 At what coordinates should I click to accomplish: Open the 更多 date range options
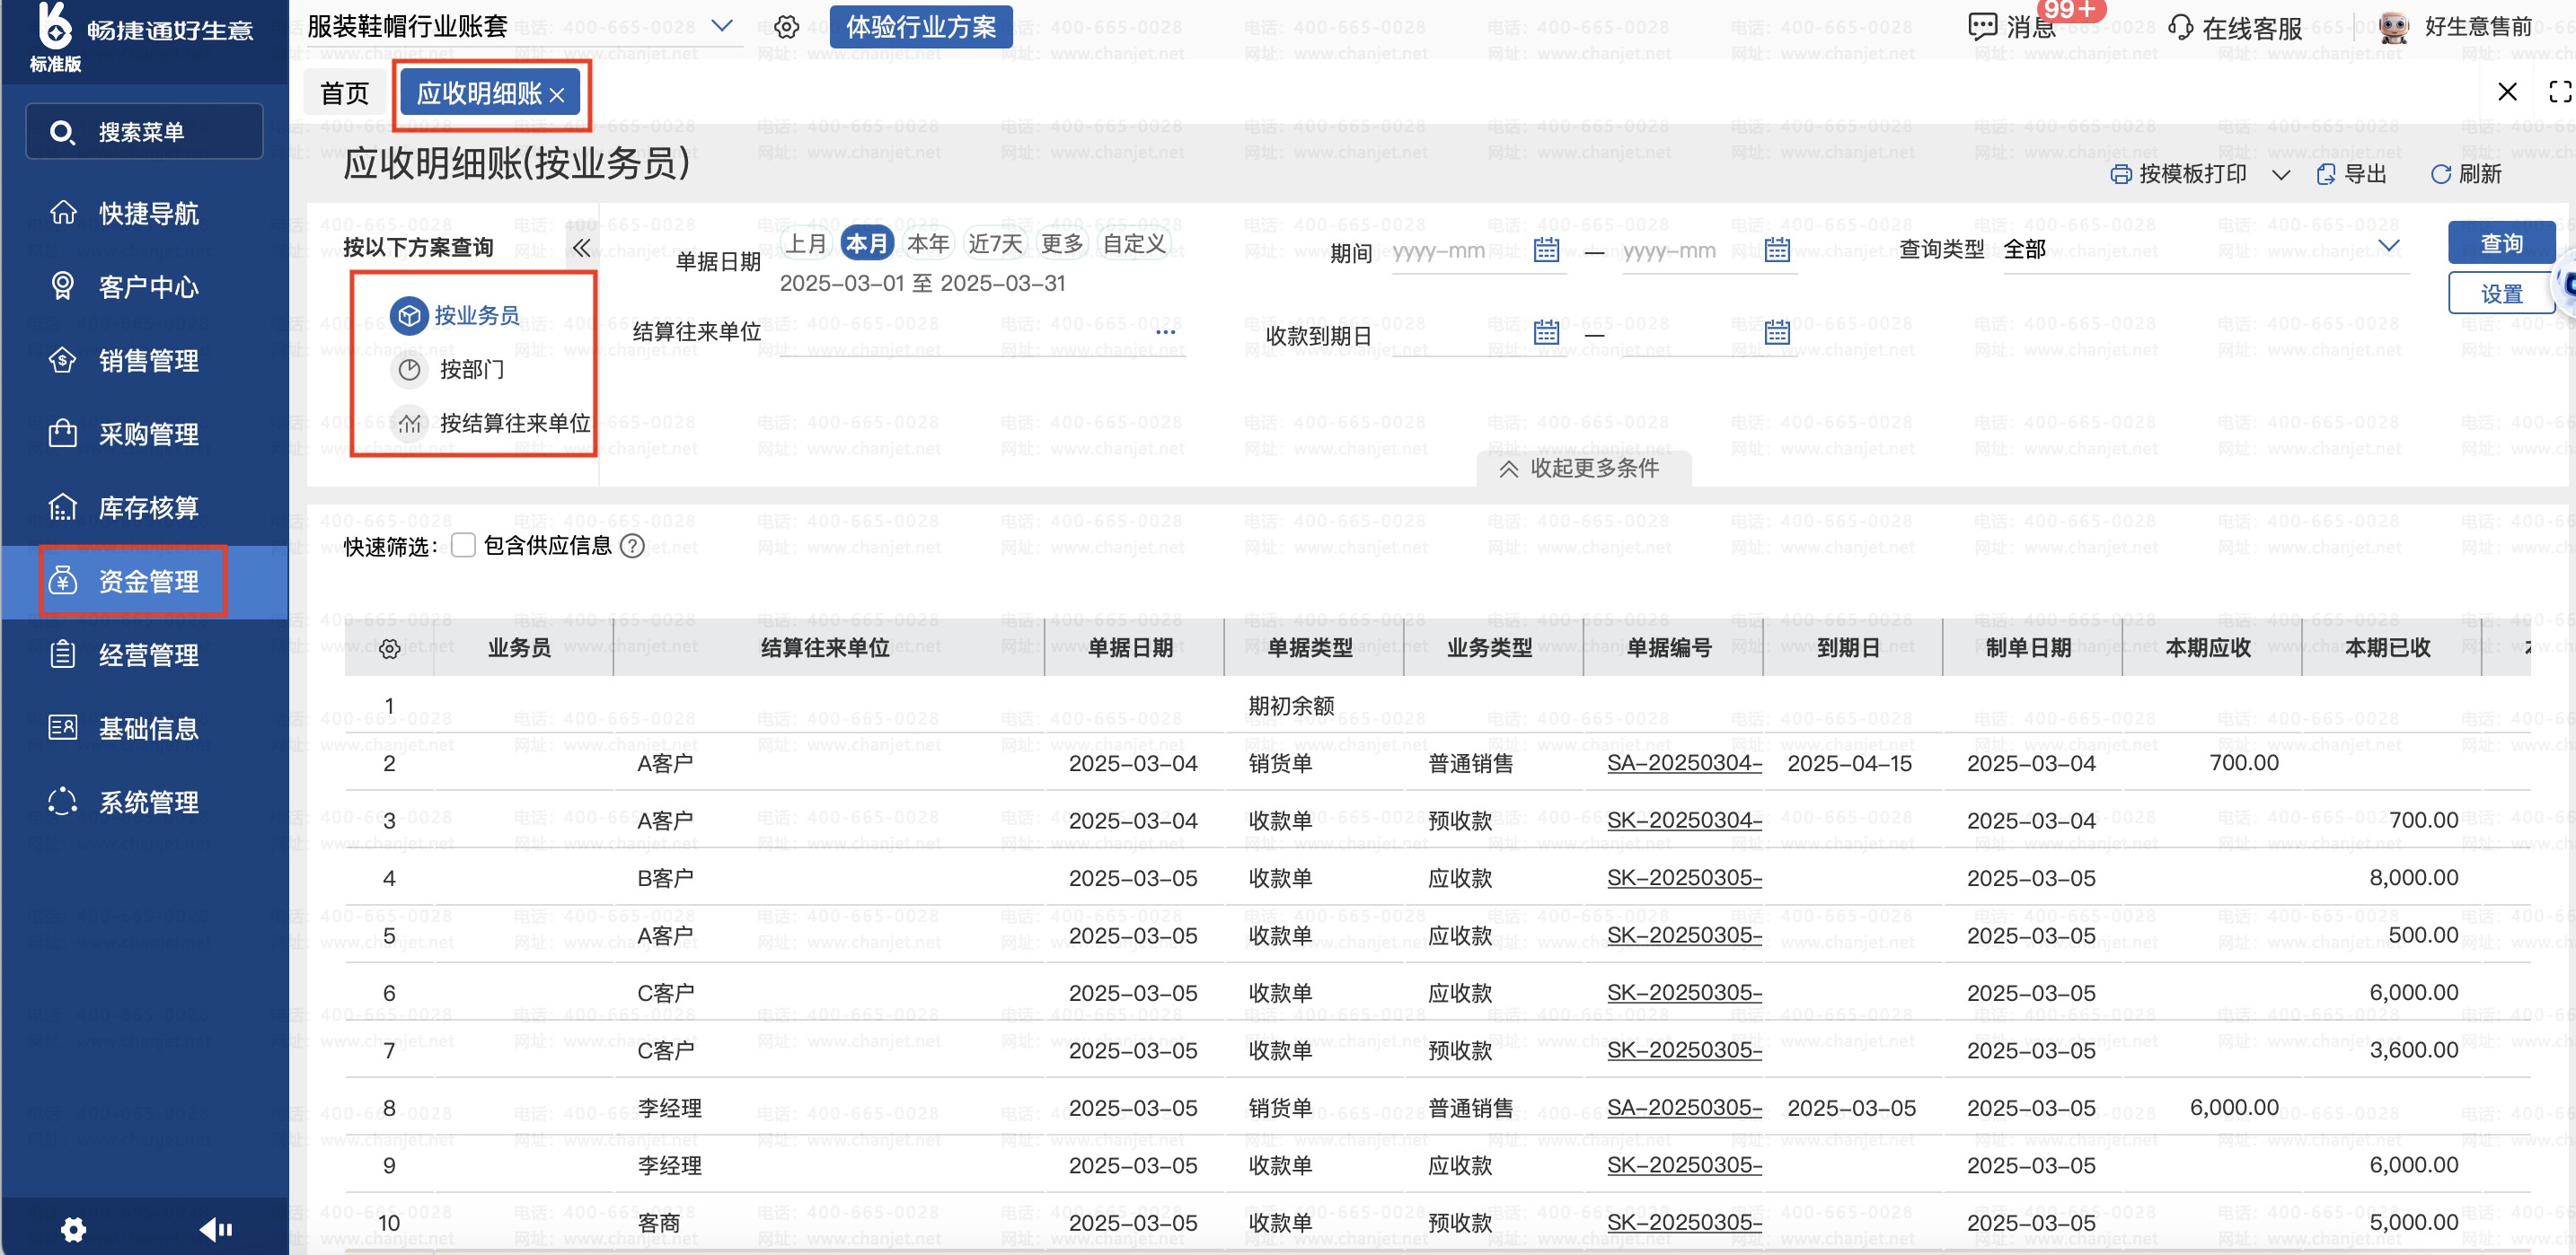pos(1062,242)
